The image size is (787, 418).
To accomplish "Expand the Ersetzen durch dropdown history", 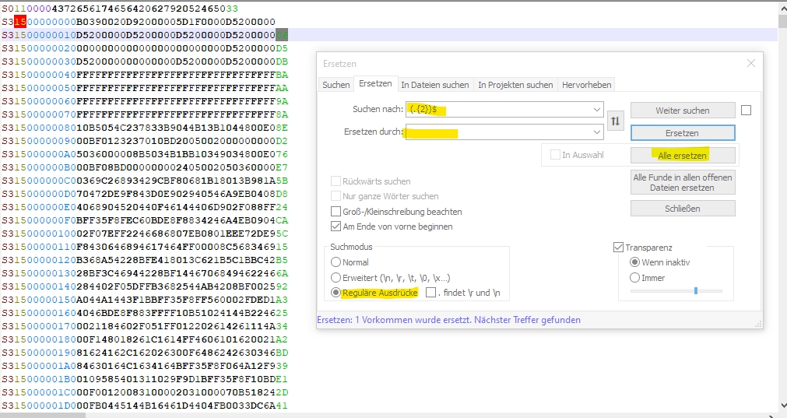I will pyautogui.click(x=596, y=132).
